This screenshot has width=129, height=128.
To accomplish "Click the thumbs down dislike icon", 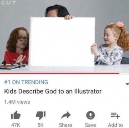I will coord(40,116).
